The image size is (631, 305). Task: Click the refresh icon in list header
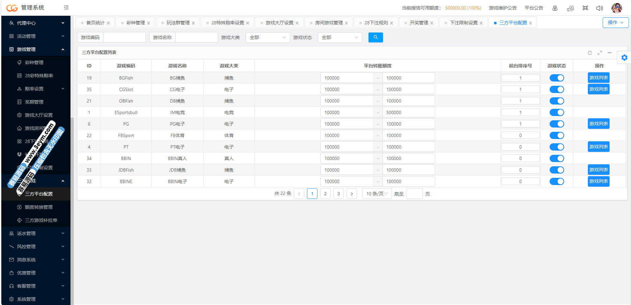590,53
